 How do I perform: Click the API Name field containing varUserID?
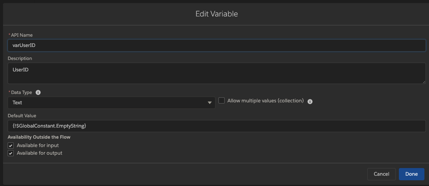(x=216, y=45)
